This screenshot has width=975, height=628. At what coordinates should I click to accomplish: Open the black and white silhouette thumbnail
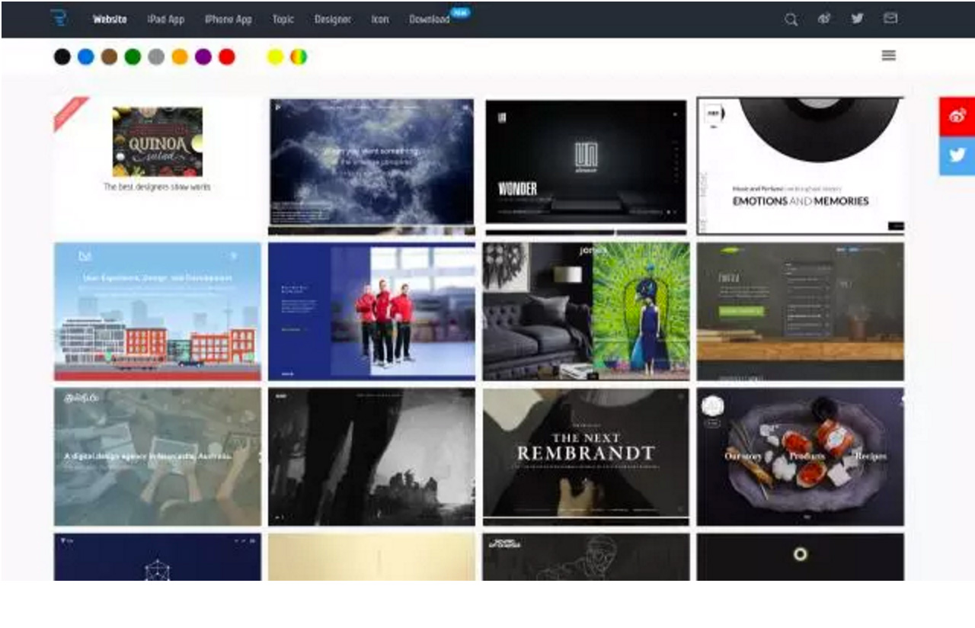coord(372,457)
